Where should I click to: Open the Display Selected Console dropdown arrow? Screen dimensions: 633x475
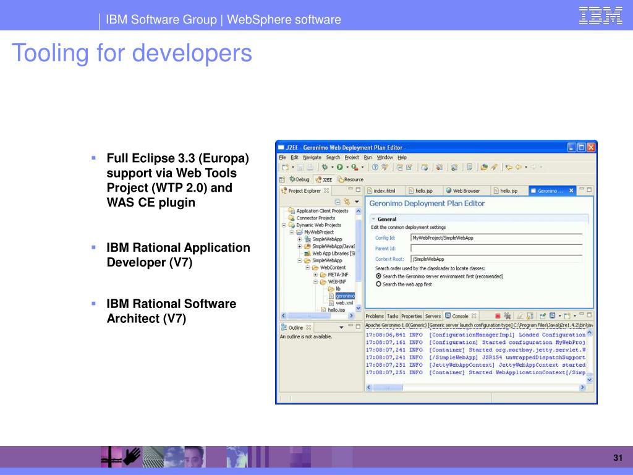pos(559,316)
